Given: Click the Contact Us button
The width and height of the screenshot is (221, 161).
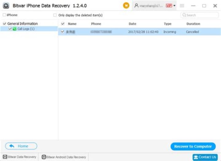Looking at the screenshot, I should [205, 157].
